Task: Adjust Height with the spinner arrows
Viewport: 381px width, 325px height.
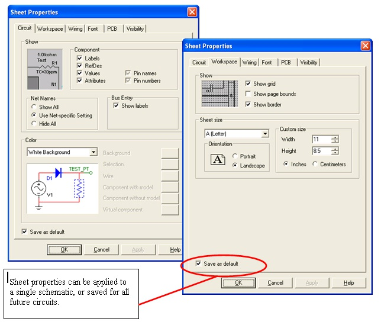Action: (335, 150)
